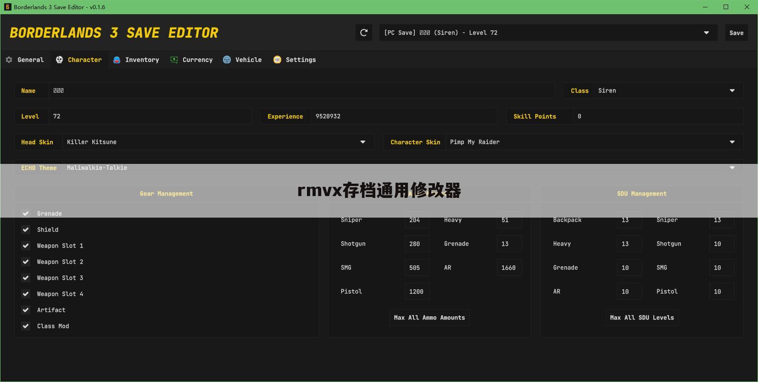Click Max All Ammo Amounts button
Viewport: 758px width, 382px height.
click(x=429, y=318)
